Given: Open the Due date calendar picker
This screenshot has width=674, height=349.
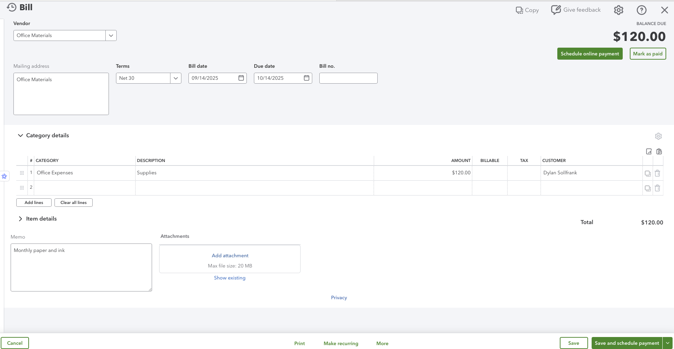Looking at the screenshot, I should coord(307,78).
